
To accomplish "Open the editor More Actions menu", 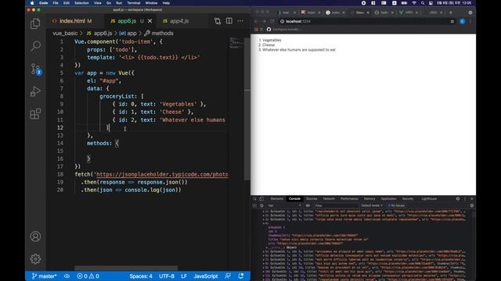I will coord(240,21).
